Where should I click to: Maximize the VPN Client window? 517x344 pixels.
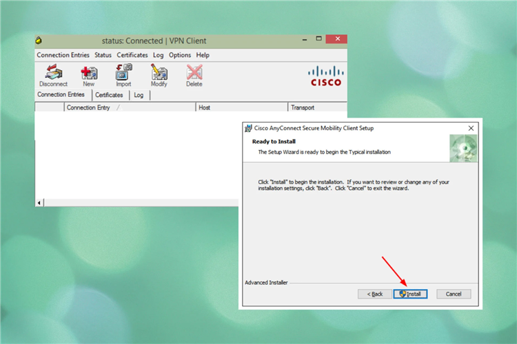click(318, 39)
